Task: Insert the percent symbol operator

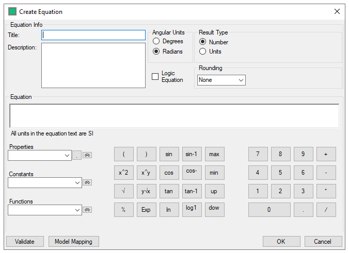Action: 123,210
